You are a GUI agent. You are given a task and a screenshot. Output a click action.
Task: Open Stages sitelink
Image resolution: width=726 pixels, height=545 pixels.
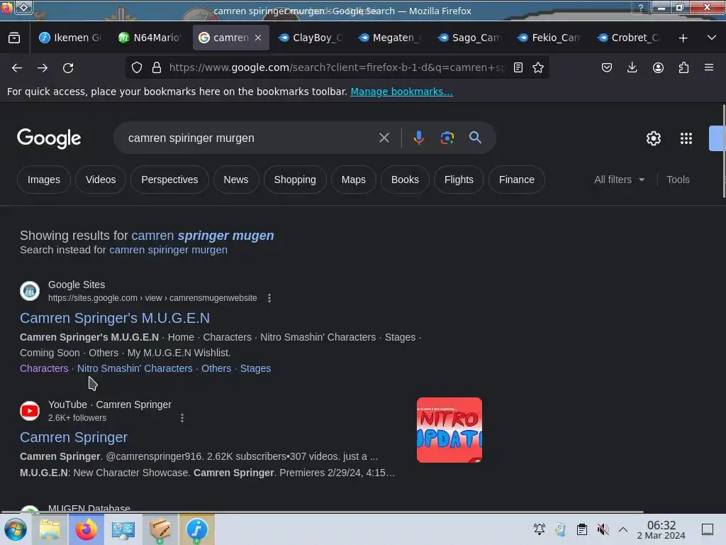(x=255, y=368)
